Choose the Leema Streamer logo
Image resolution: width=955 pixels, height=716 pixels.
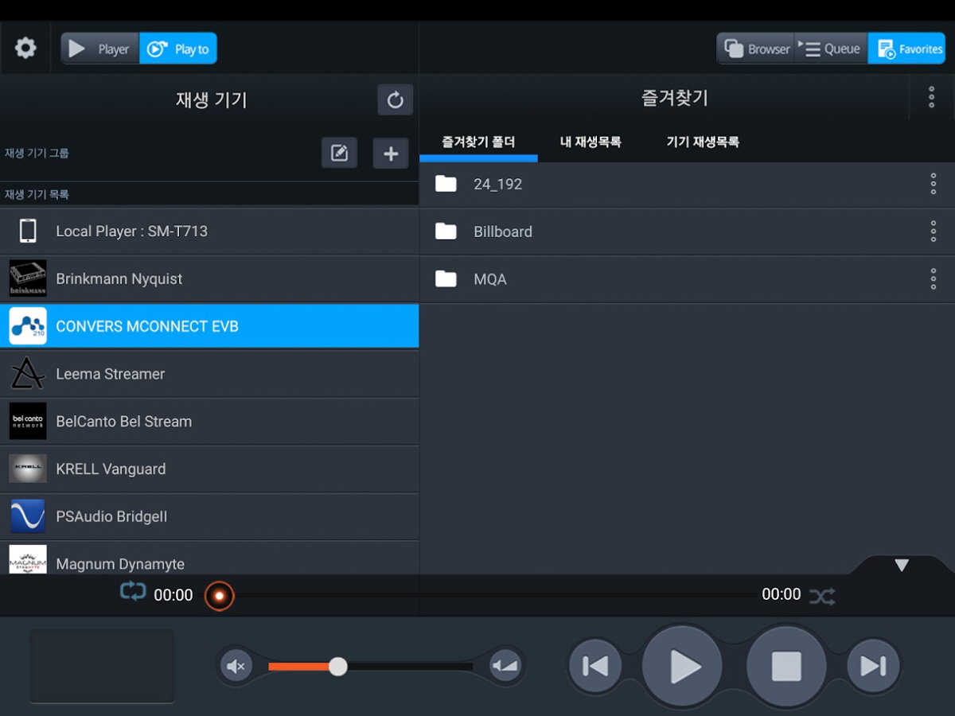click(28, 374)
